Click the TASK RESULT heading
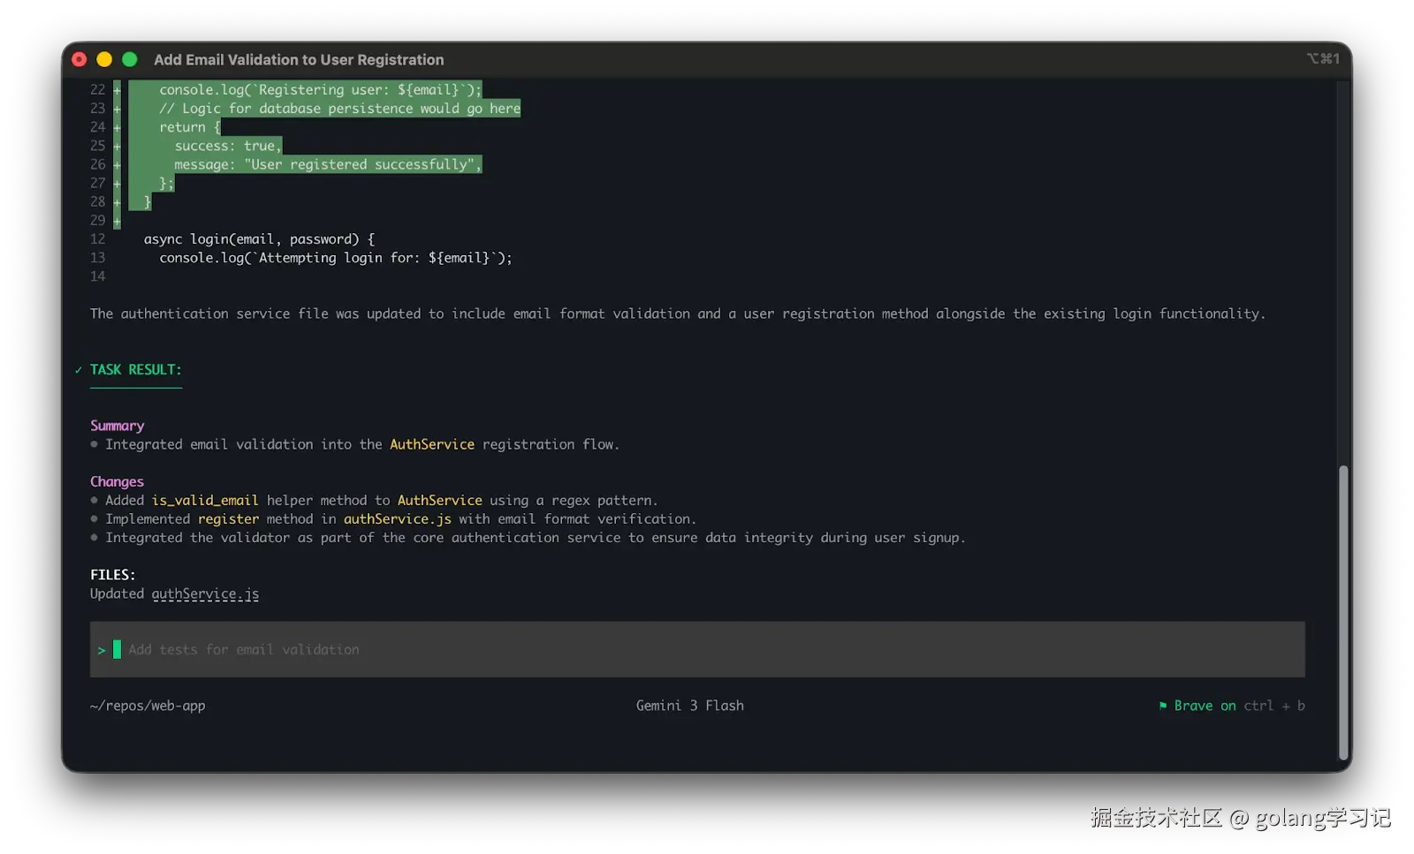The width and height of the screenshot is (1414, 854). tap(135, 370)
